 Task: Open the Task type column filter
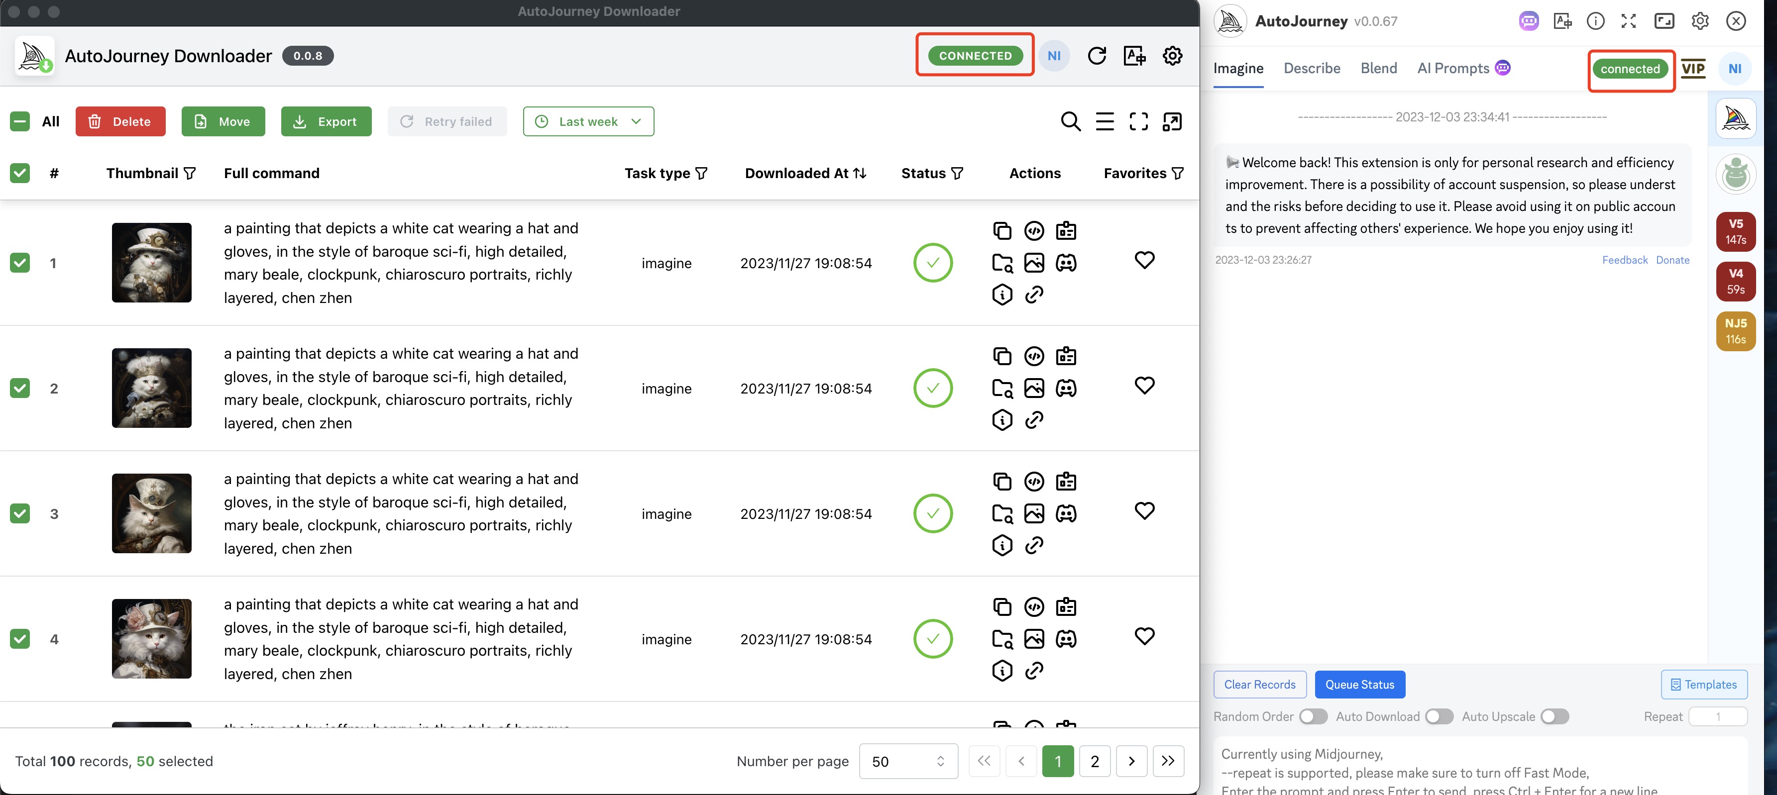701,173
